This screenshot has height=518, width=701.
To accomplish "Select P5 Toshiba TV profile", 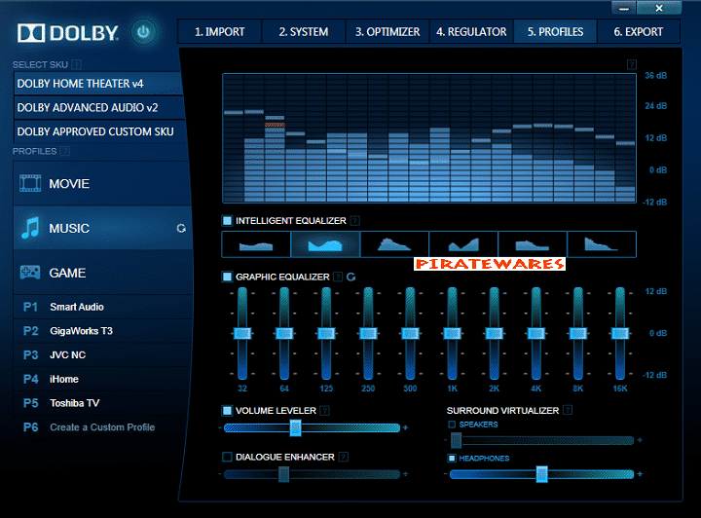I will (102, 403).
